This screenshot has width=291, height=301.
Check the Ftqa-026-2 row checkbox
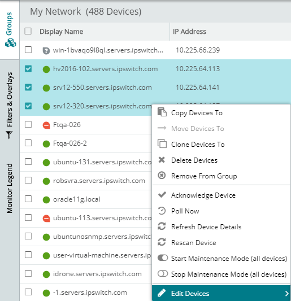point(28,143)
